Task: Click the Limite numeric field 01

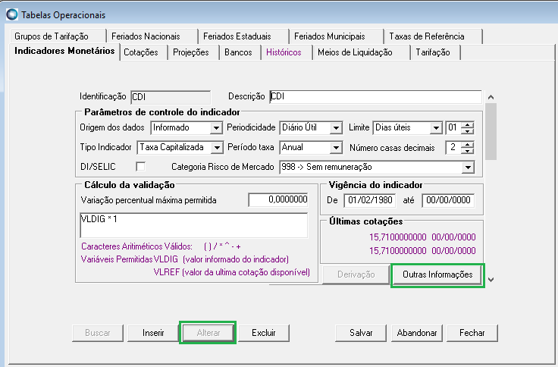Action: tap(453, 128)
